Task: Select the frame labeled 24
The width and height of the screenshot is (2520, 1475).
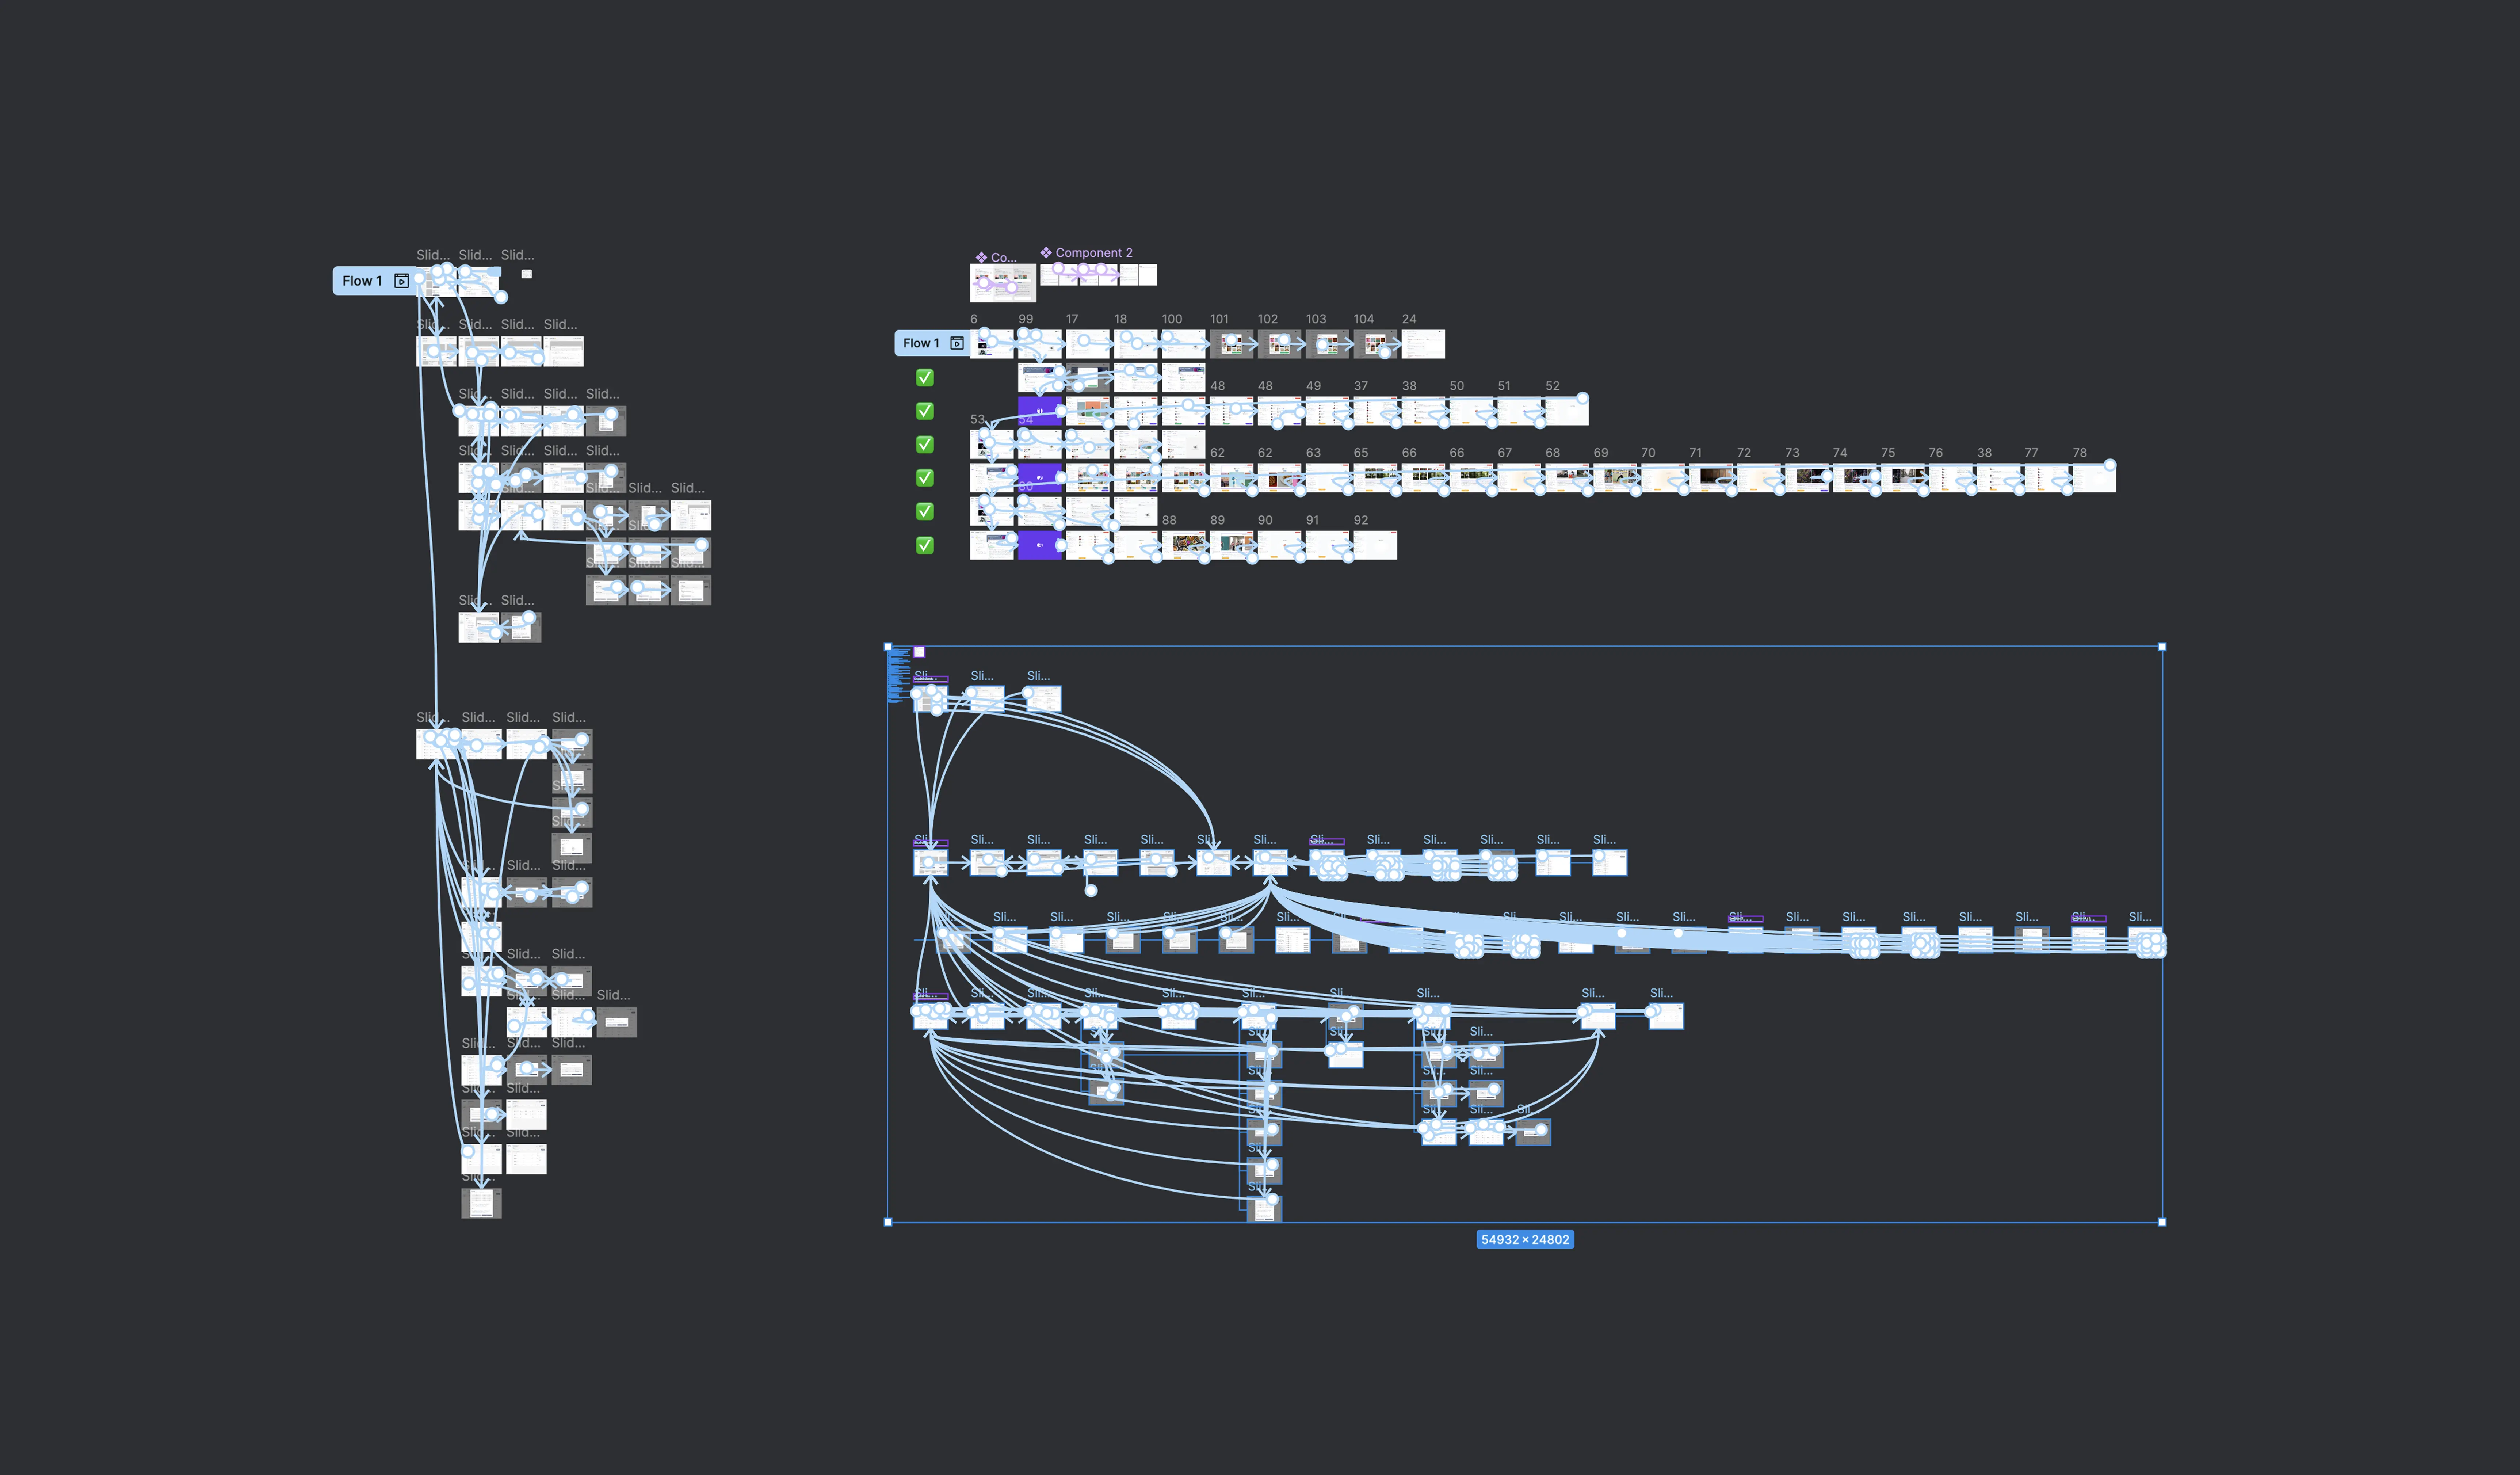Action: coord(1423,344)
